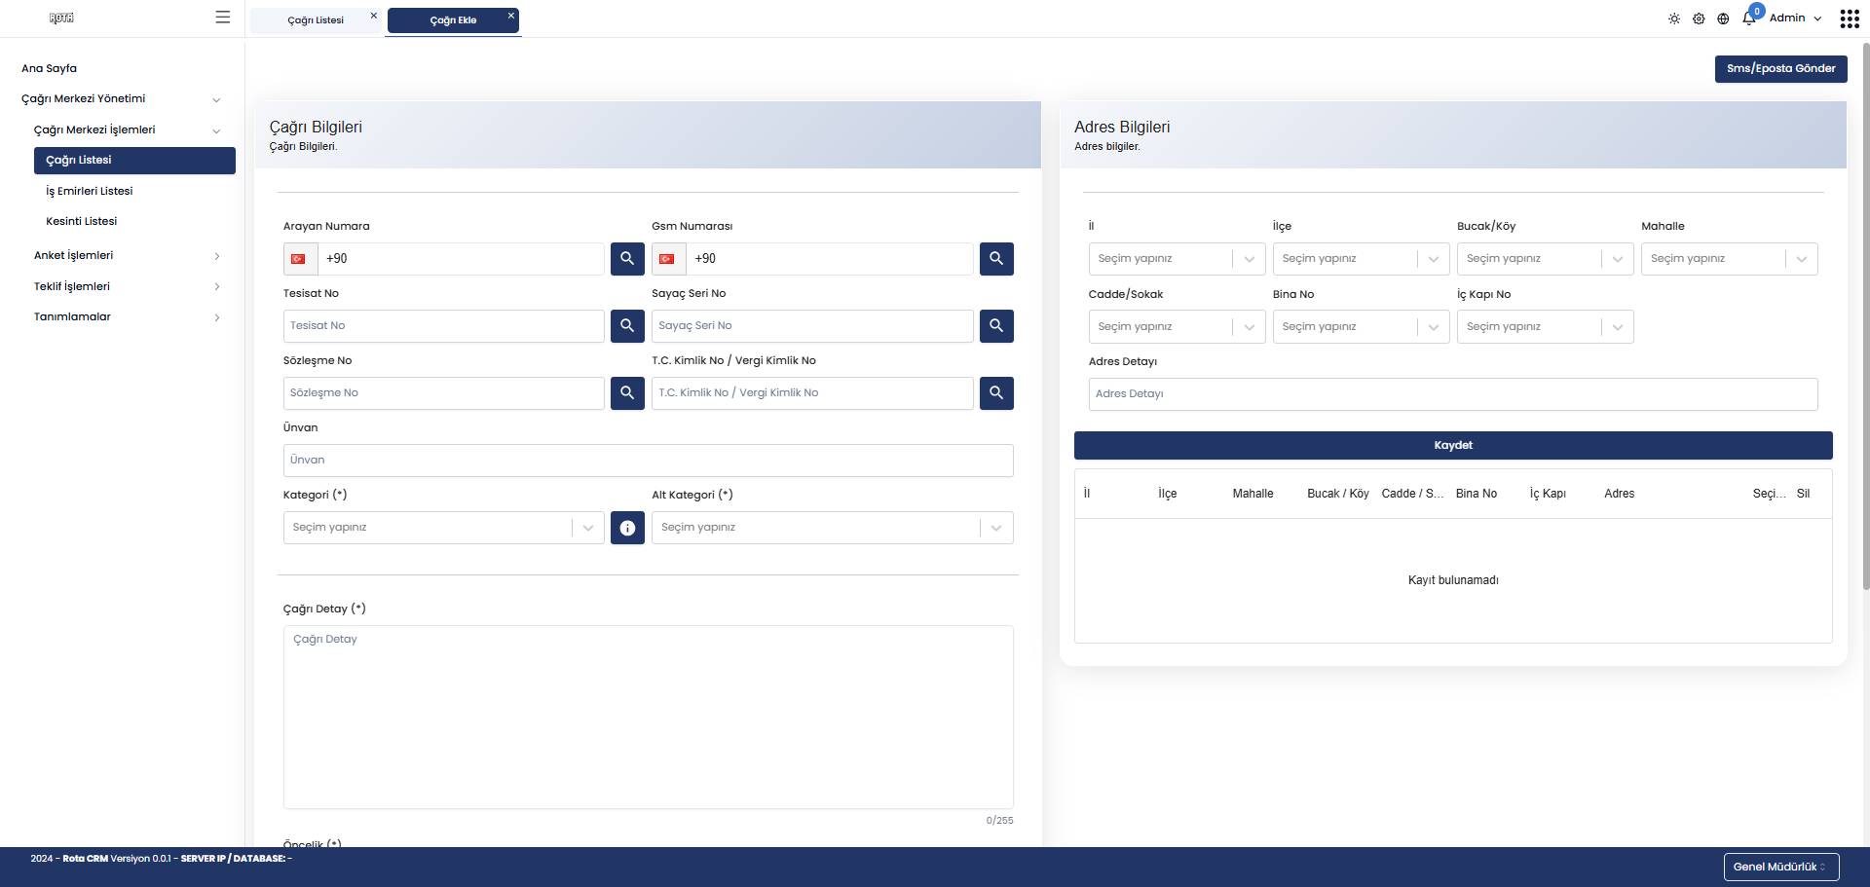Open the notifications bell icon

(x=1749, y=18)
